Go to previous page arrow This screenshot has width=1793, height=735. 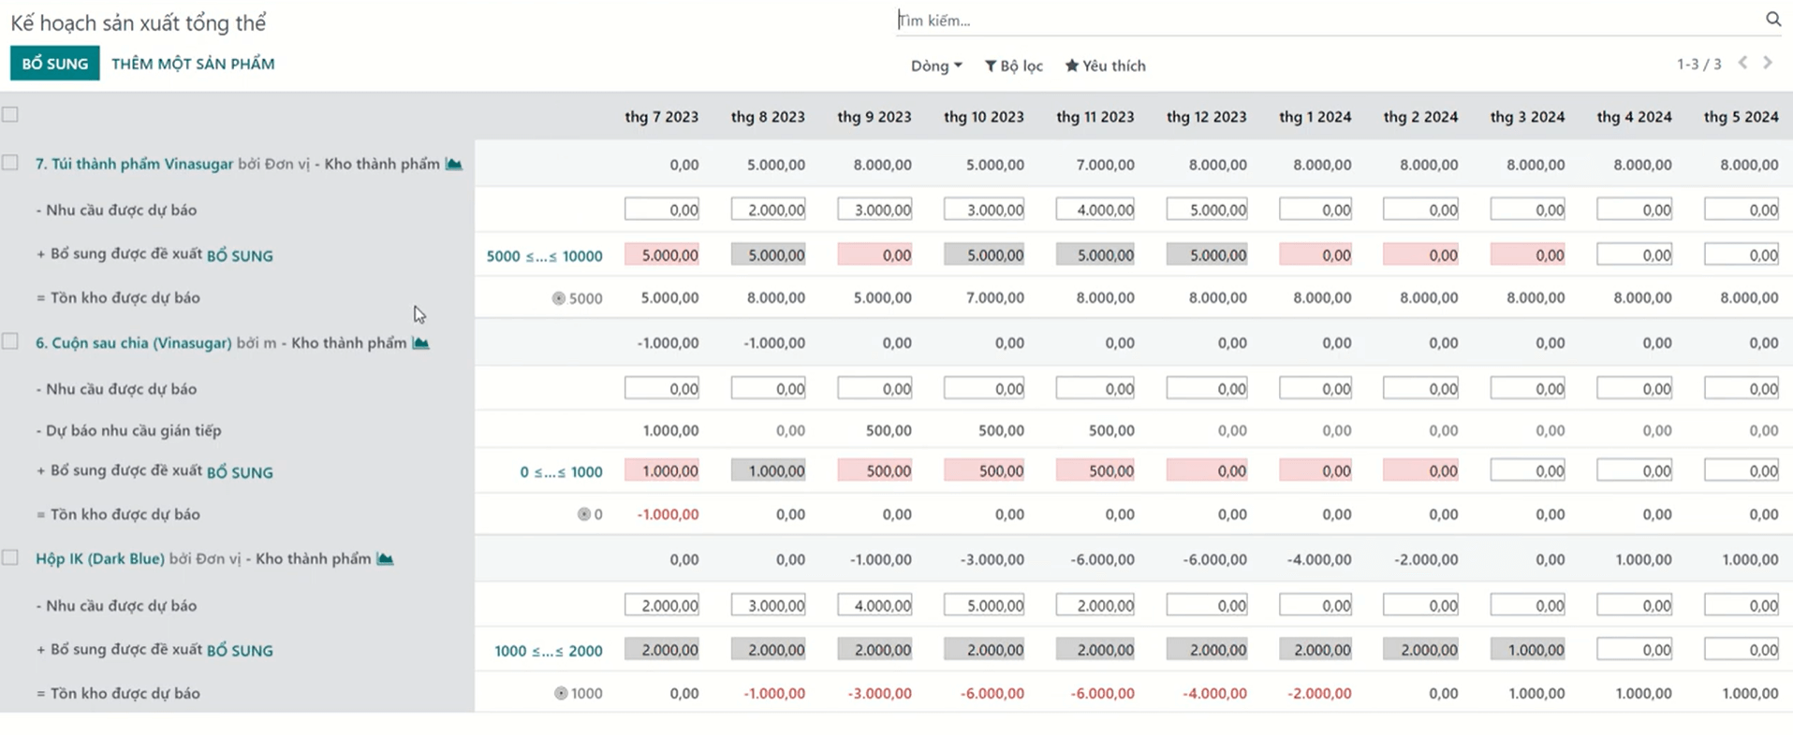(x=1742, y=63)
